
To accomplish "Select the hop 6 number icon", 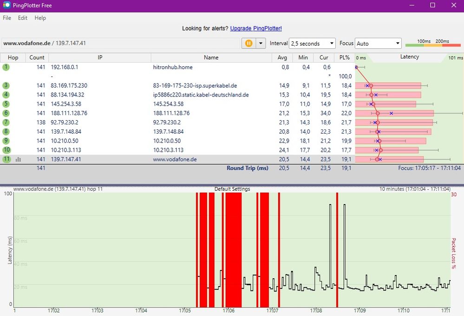I will [x=6, y=113].
